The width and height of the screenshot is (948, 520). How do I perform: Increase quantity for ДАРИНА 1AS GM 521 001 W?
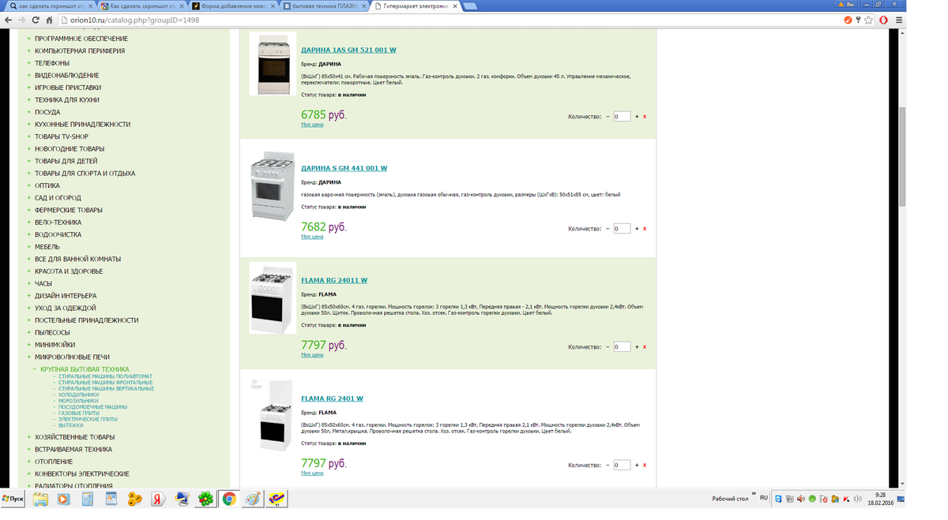(637, 117)
